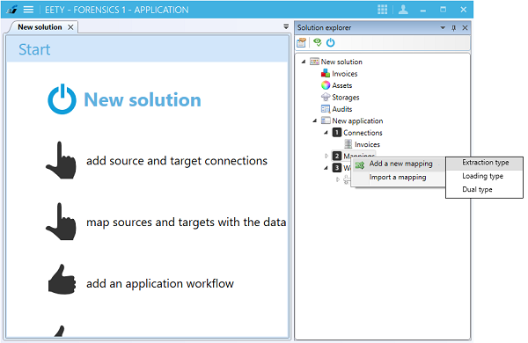Click the first Solution explorer toolbar icon
Image resolution: width=528 pixels, height=343 pixels.
301,42
